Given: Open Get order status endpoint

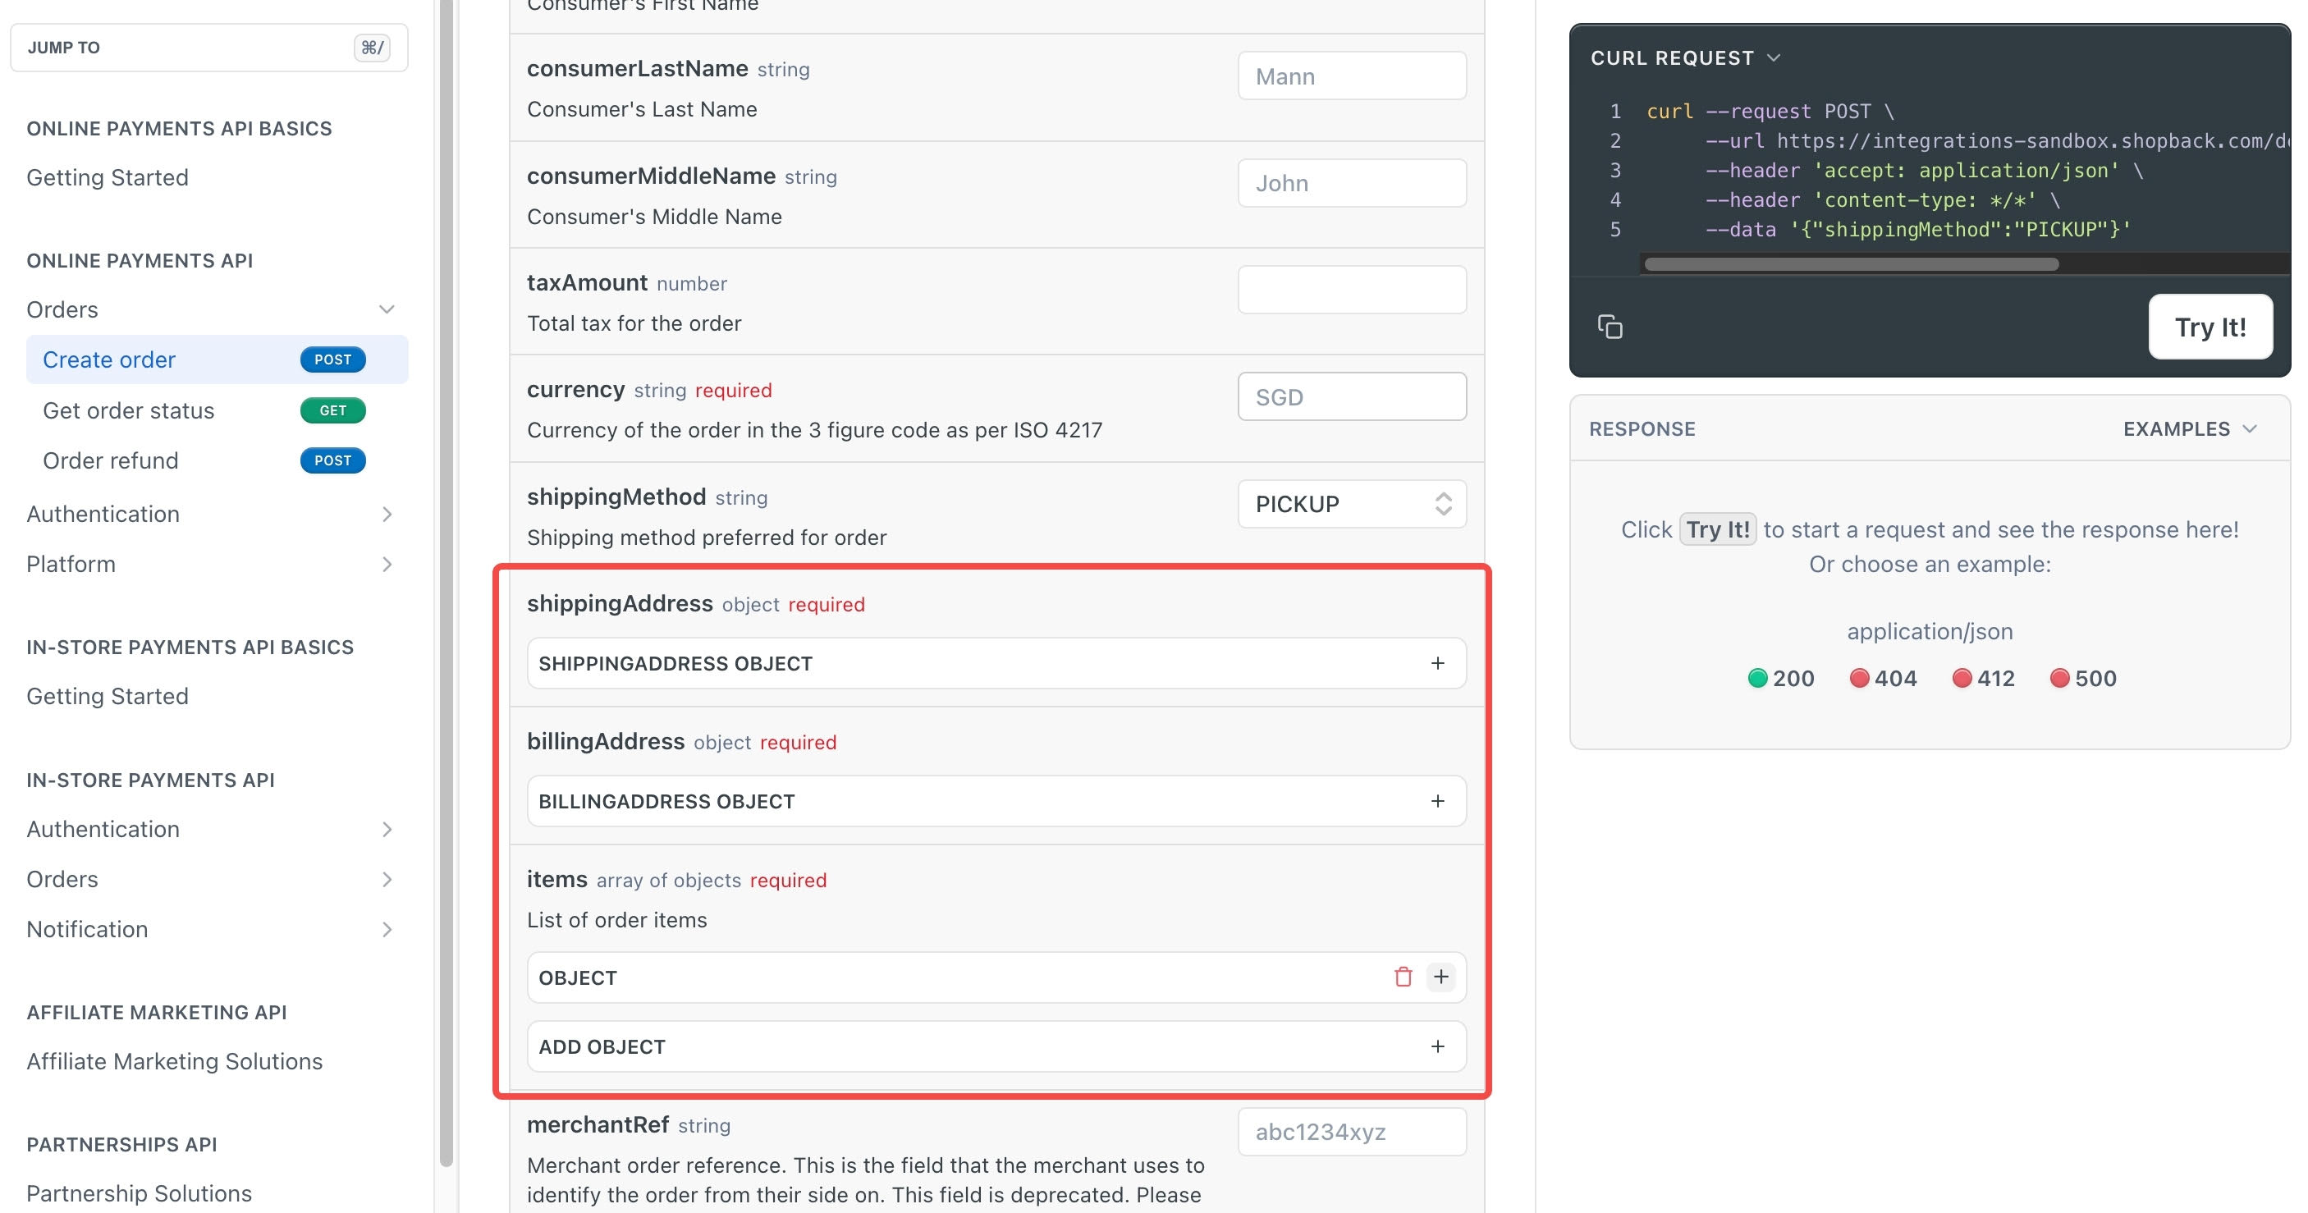Looking at the screenshot, I should coord(129,410).
